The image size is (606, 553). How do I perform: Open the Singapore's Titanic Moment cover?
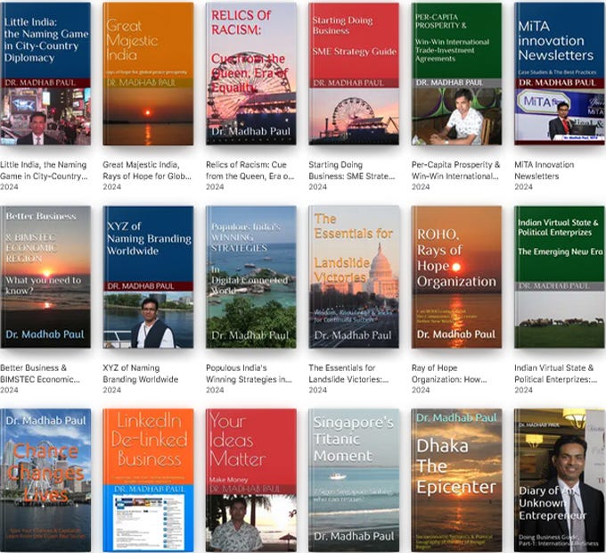354,480
